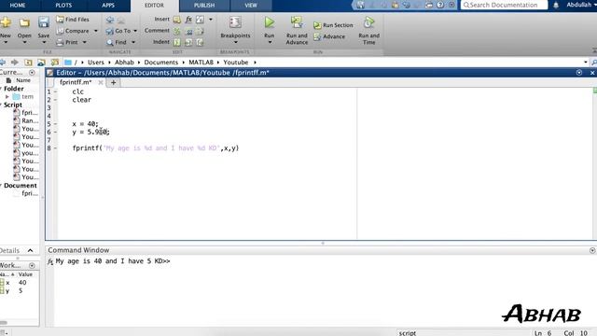597x336 pixels.
Task: Click Find Files in the File group
Action: pos(73,19)
